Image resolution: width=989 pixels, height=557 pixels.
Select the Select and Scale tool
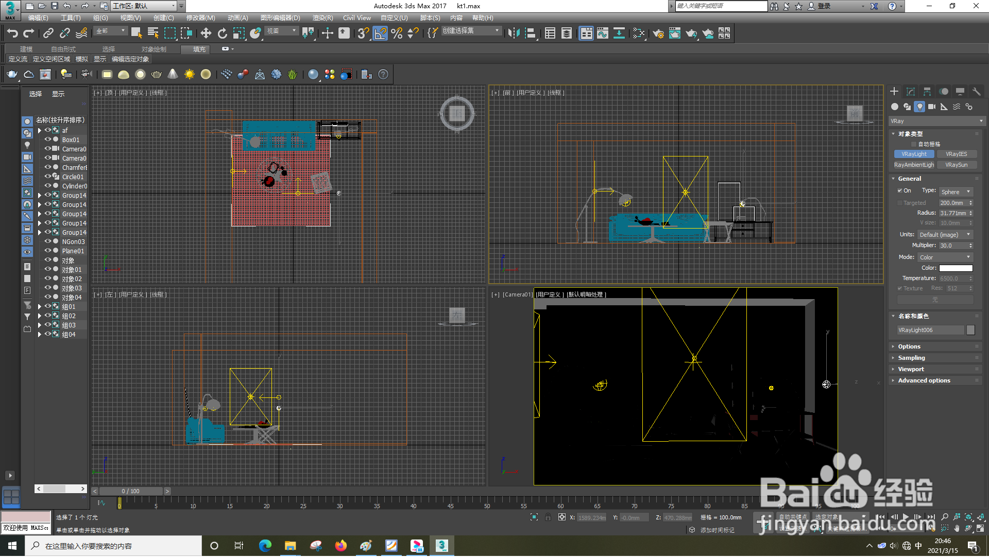click(x=238, y=33)
